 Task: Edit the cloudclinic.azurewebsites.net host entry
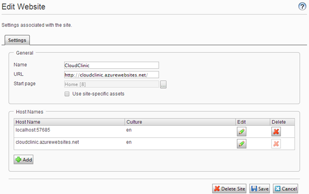pyautogui.click(x=241, y=143)
